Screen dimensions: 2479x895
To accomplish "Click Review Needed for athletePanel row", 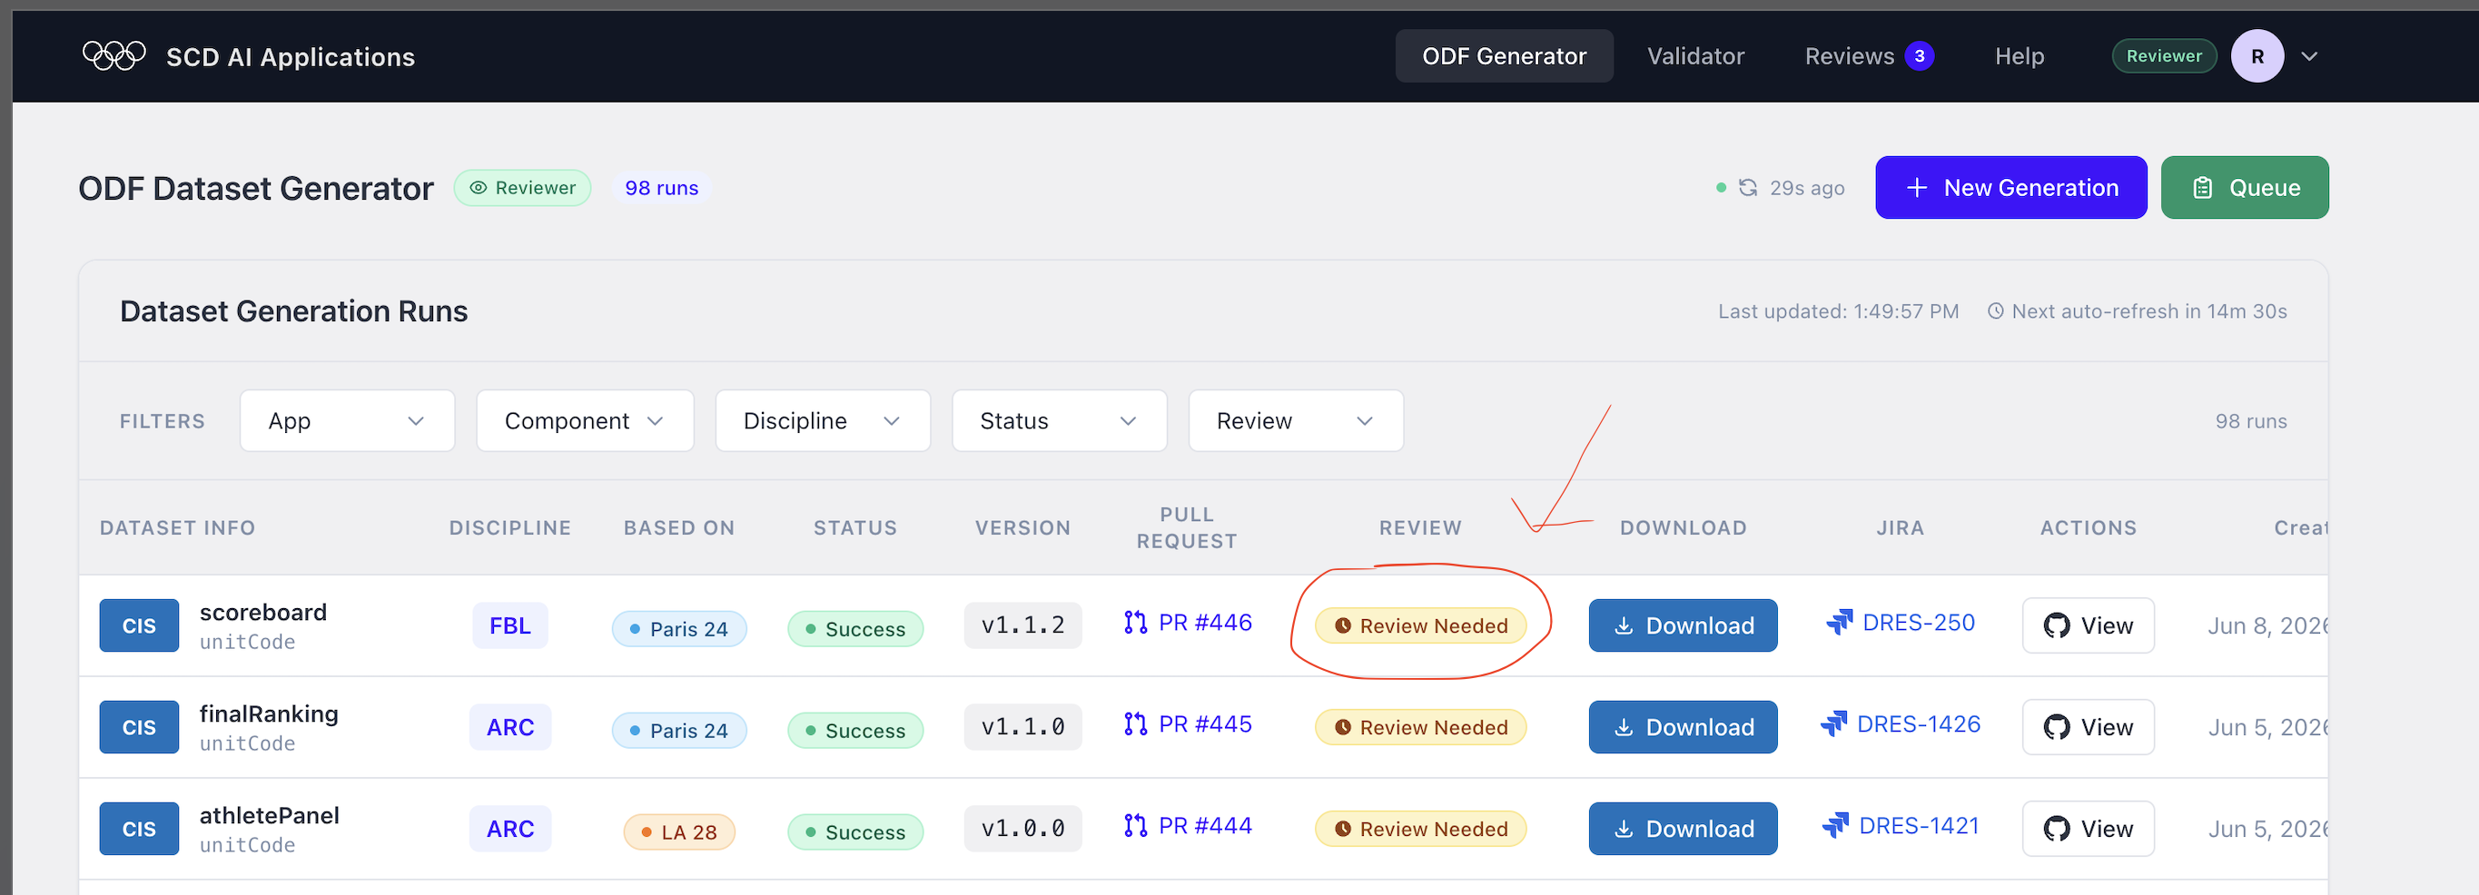I will click(x=1420, y=829).
